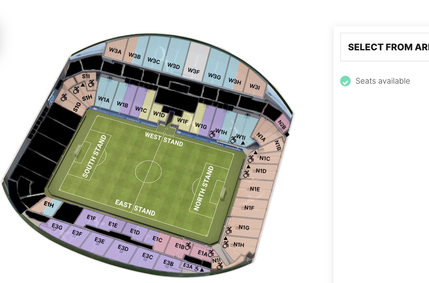Viewport: 429px width, 283px height.
Task: Click block E1H near the South Stand
Action: click(x=49, y=205)
